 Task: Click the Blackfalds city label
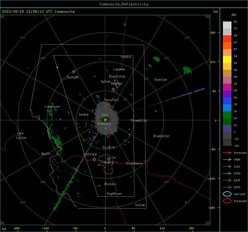117,76
